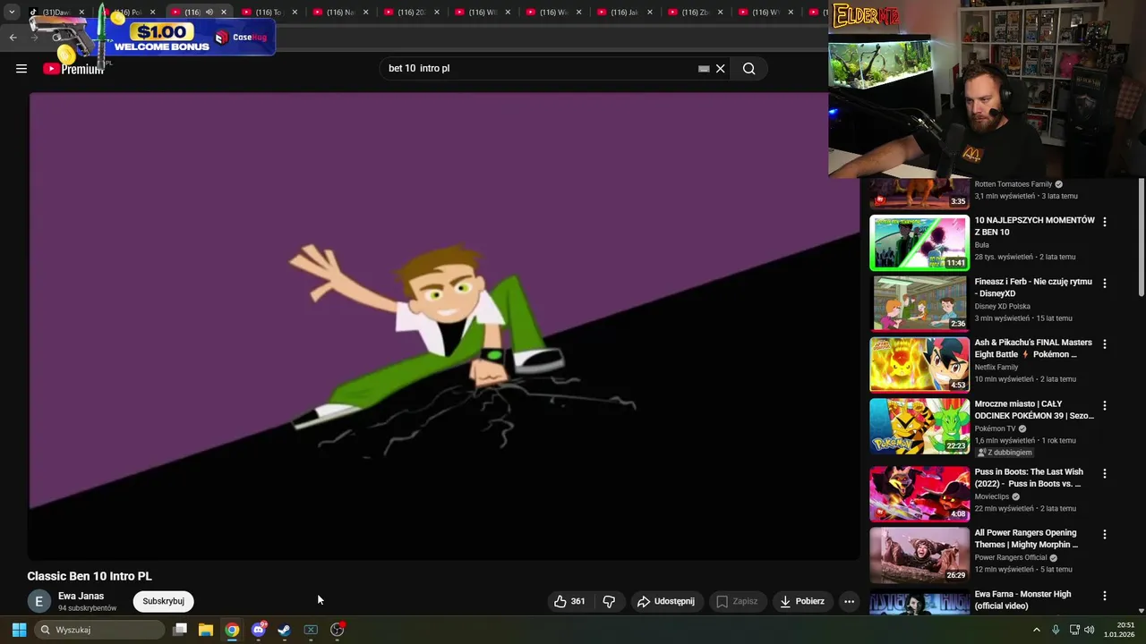Run search with the magnifier button
The width and height of the screenshot is (1146, 644).
pyautogui.click(x=748, y=69)
